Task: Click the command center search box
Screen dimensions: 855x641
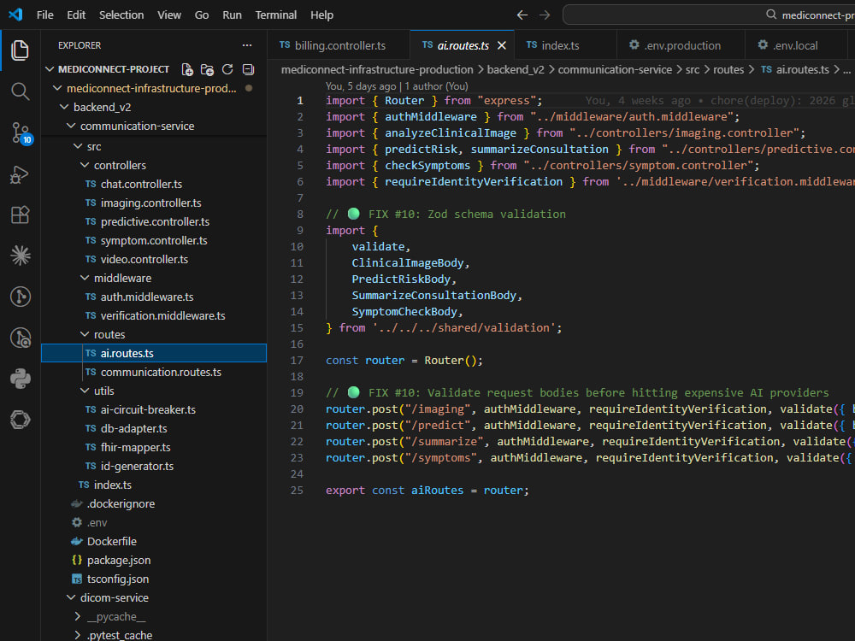Action: coord(709,15)
